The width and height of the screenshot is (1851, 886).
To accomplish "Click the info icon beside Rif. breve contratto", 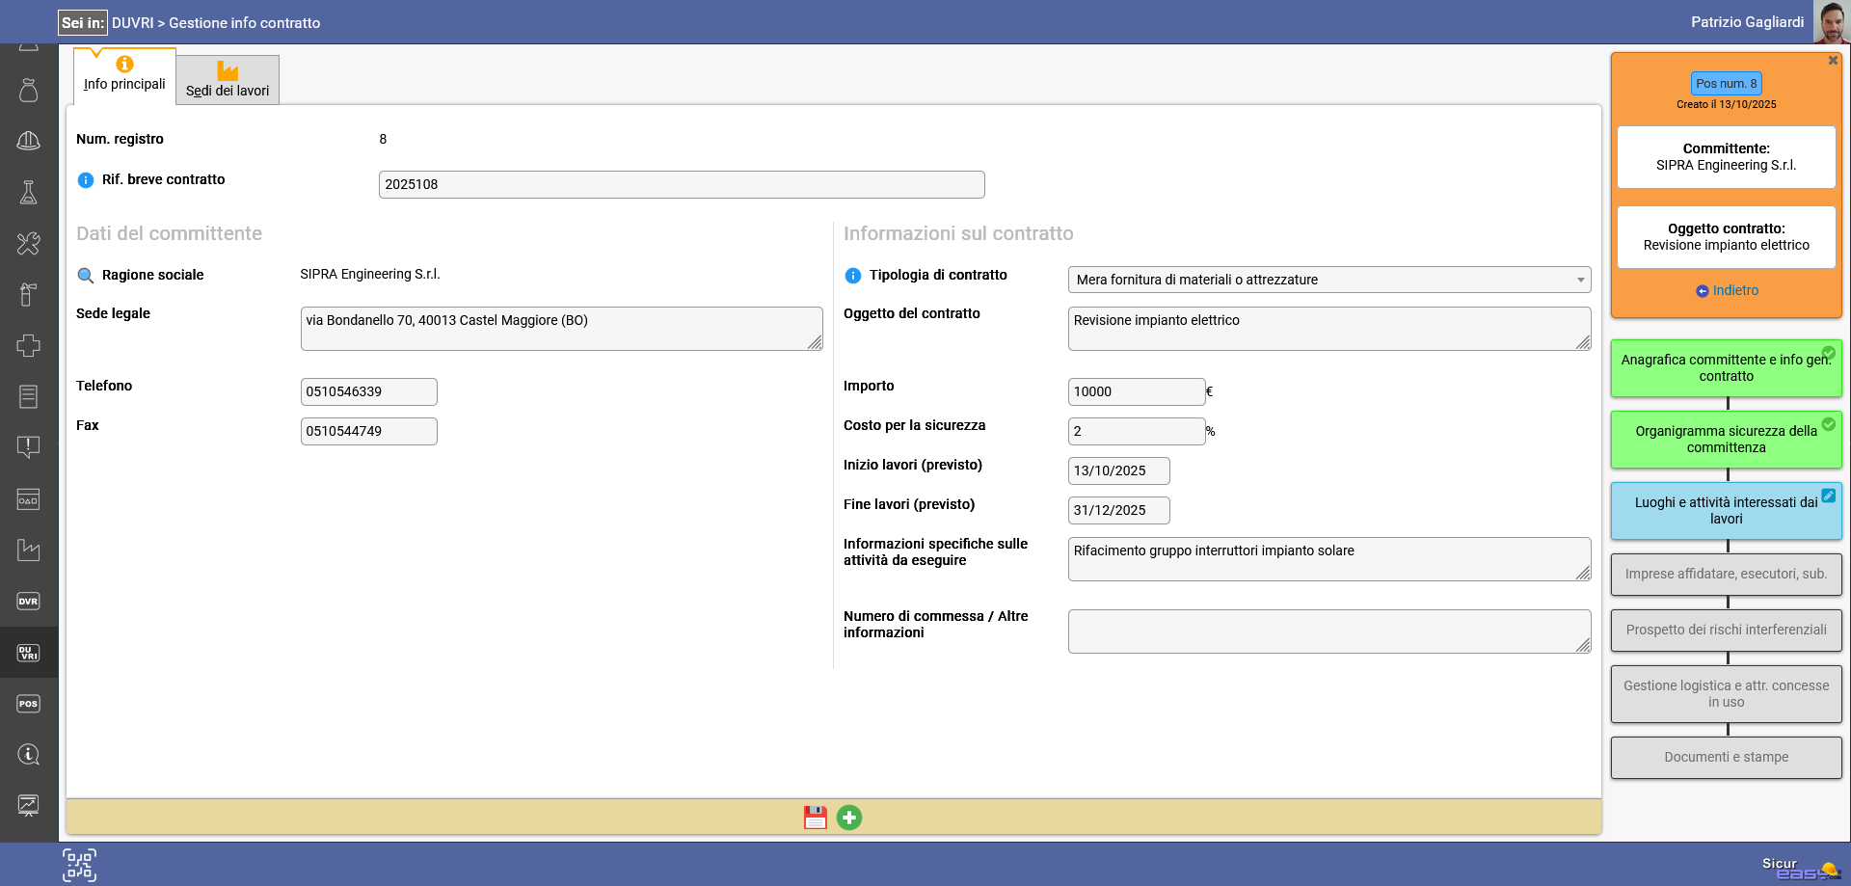I will point(85,179).
